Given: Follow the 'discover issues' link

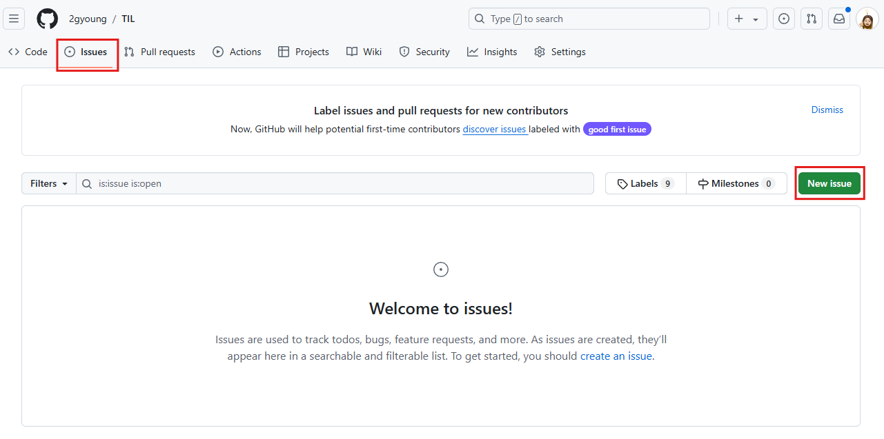Looking at the screenshot, I should [x=495, y=129].
